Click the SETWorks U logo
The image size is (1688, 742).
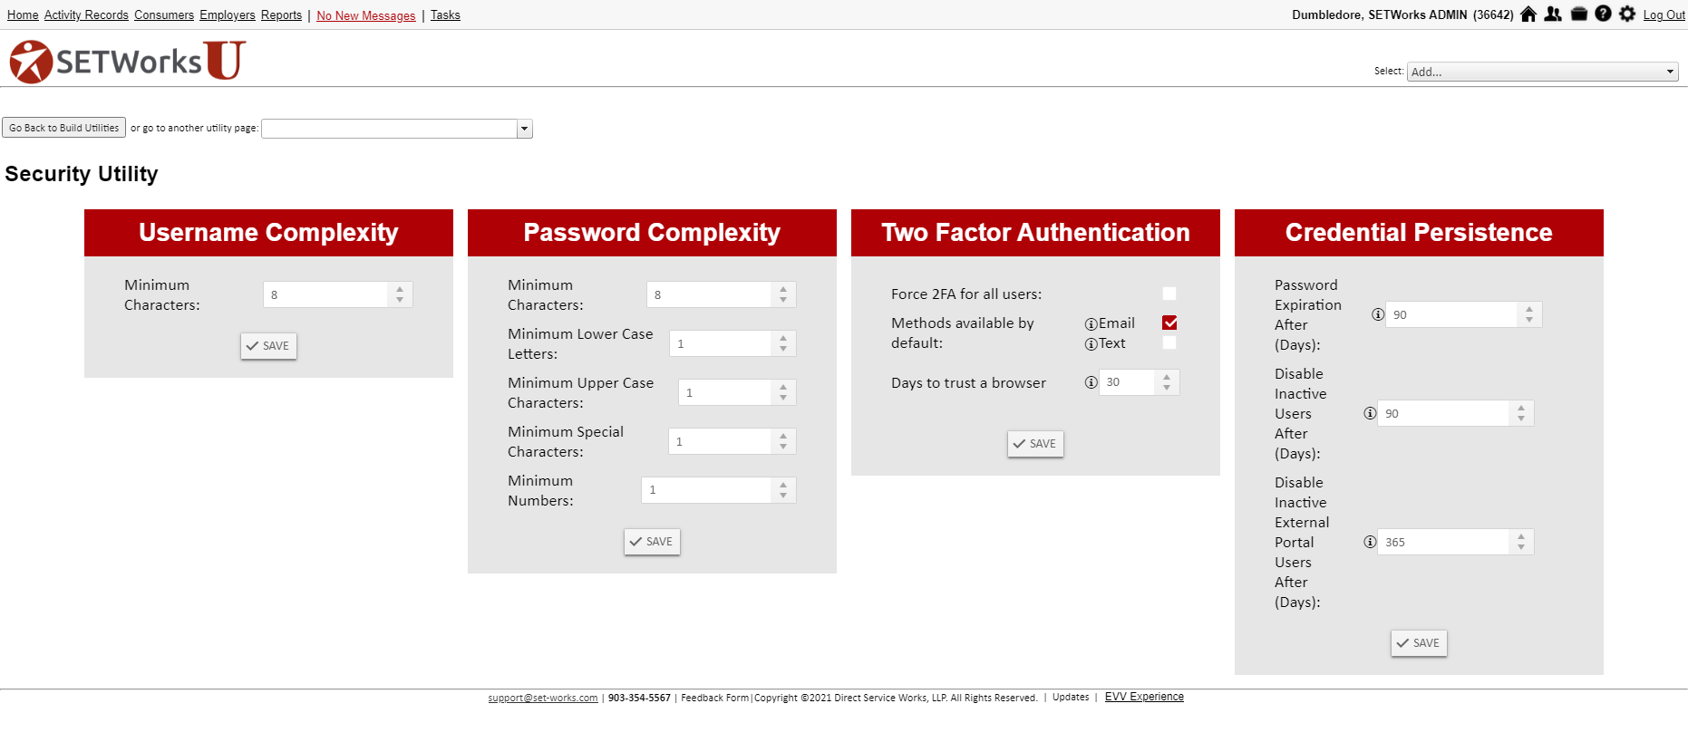pyautogui.click(x=128, y=61)
